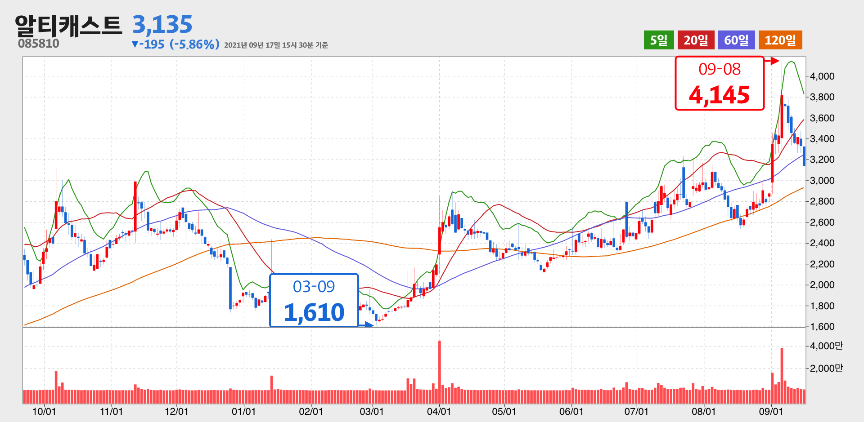The height and width of the screenshot is (422, 864).
Task: Toggle the 120일 moving average legend
Action: click(780, 40)
